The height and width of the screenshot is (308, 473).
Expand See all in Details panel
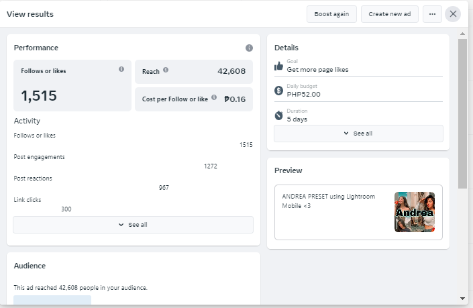coord(358,134)
